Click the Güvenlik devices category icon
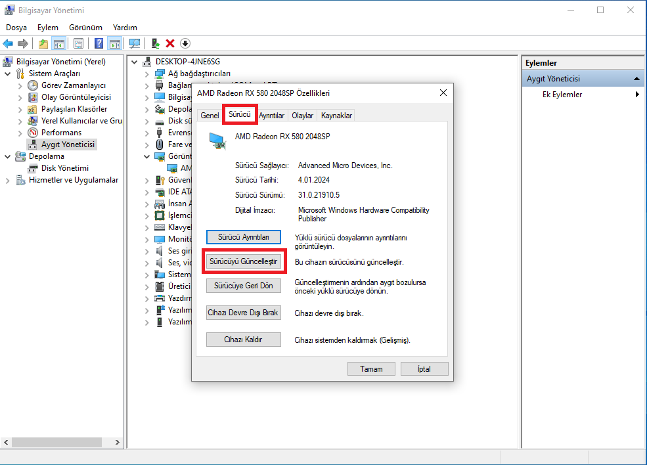The width and height of the screenshot is (647, 465). pos(160,180)
